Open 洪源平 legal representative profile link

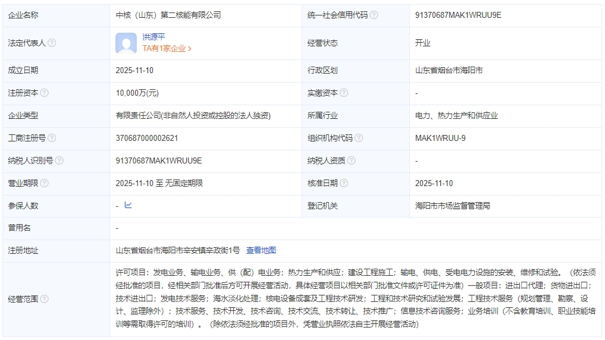pyautogui.click(x=153, y=37)
